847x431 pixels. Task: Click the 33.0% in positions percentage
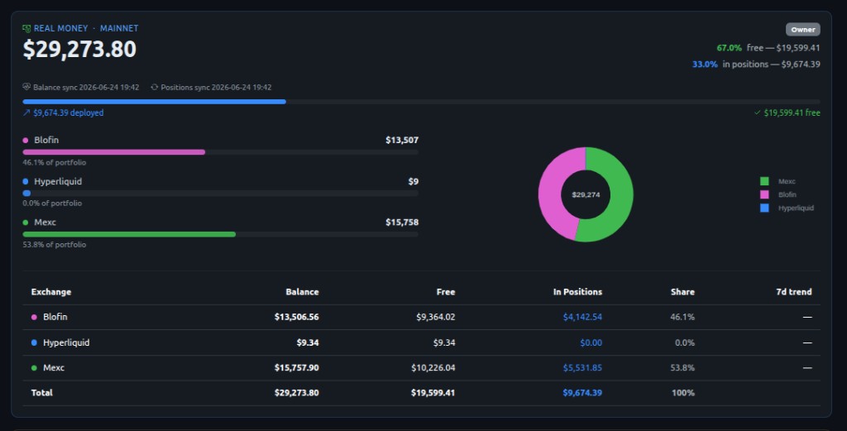705,65
